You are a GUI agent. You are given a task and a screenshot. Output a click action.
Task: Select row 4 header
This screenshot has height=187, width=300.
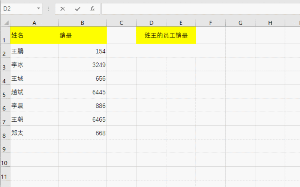pos(5,78)
